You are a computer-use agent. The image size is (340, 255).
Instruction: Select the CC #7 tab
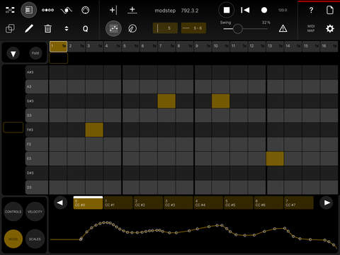click(299, 203)
